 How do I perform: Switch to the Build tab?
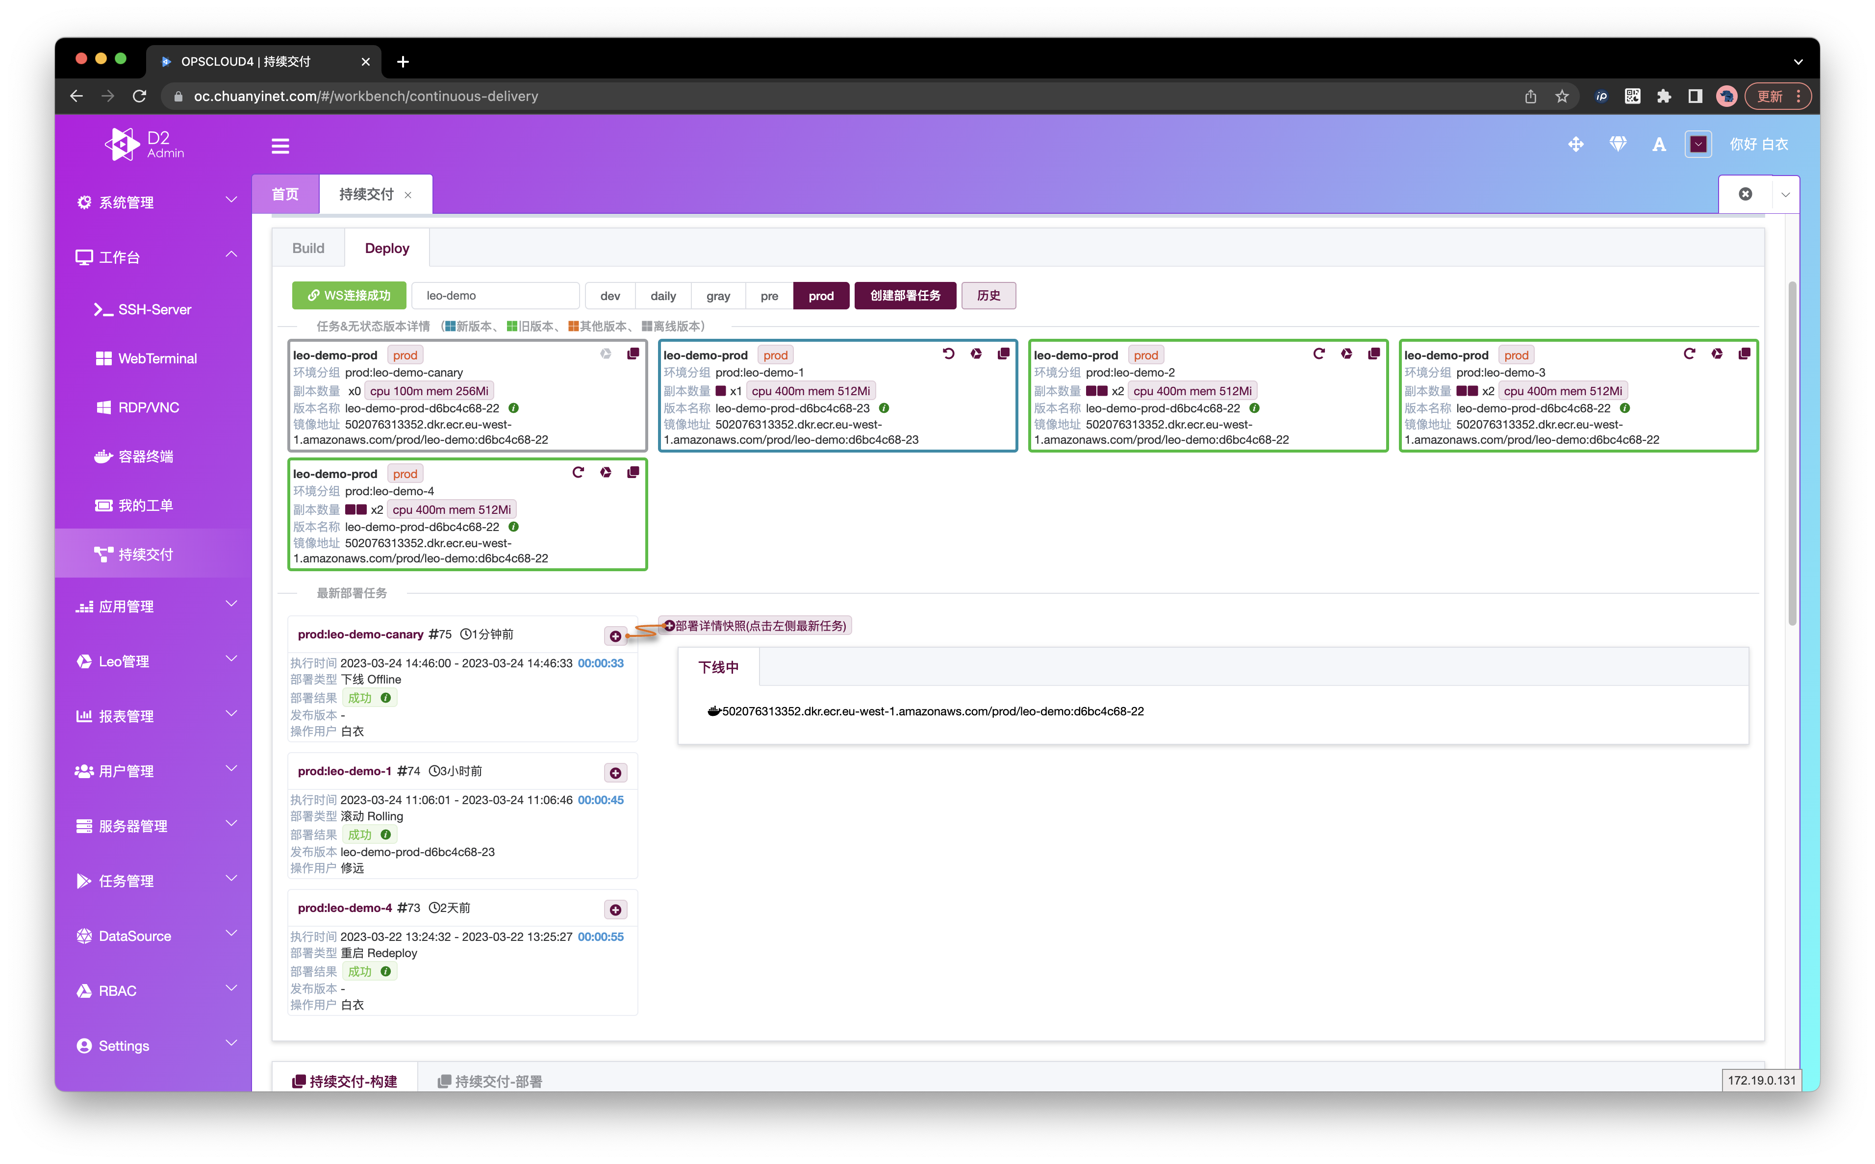[308, 248]
